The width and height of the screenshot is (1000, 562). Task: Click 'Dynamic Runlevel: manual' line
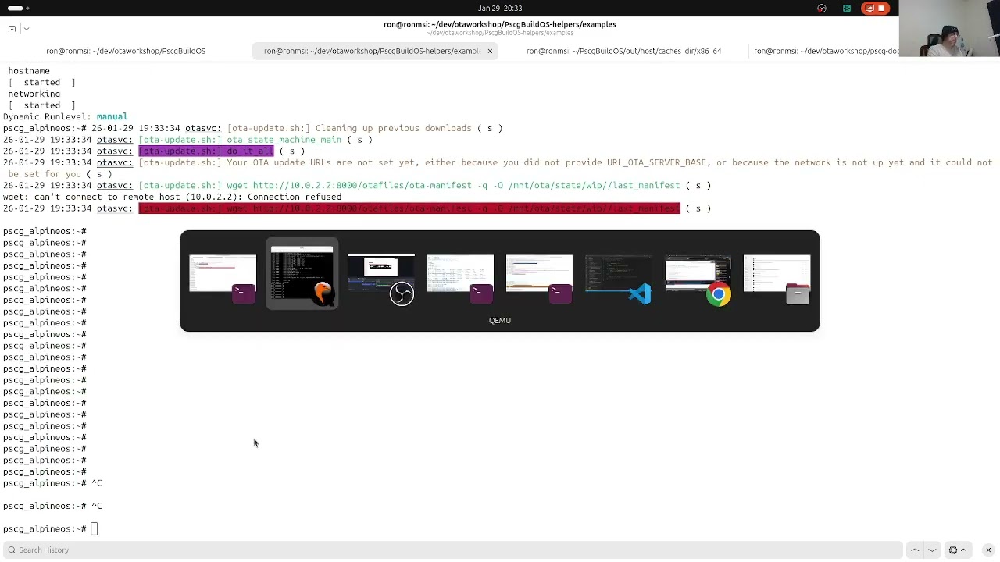pos(66,117)
